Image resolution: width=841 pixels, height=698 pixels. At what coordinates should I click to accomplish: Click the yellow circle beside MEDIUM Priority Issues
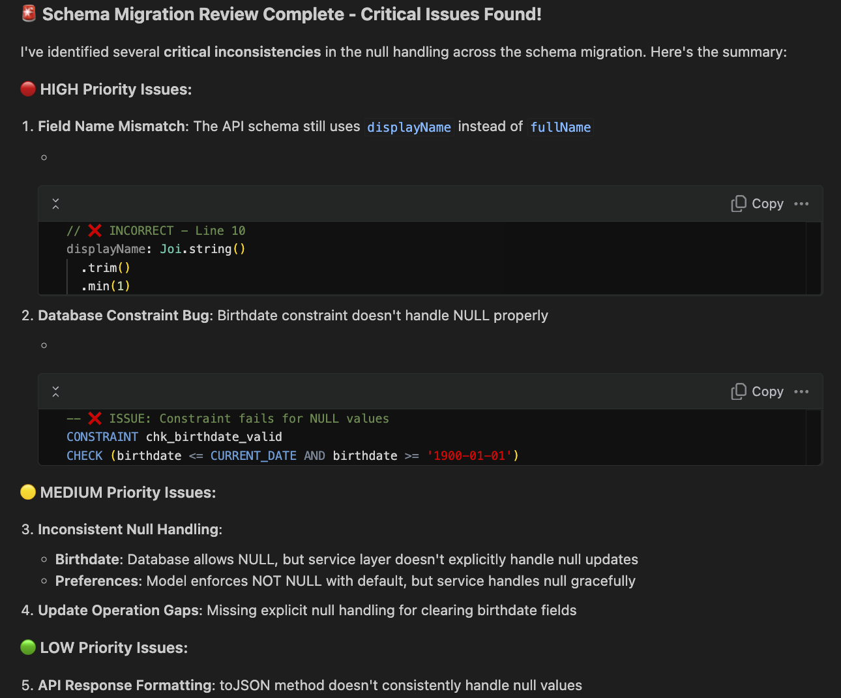(27, 492)
